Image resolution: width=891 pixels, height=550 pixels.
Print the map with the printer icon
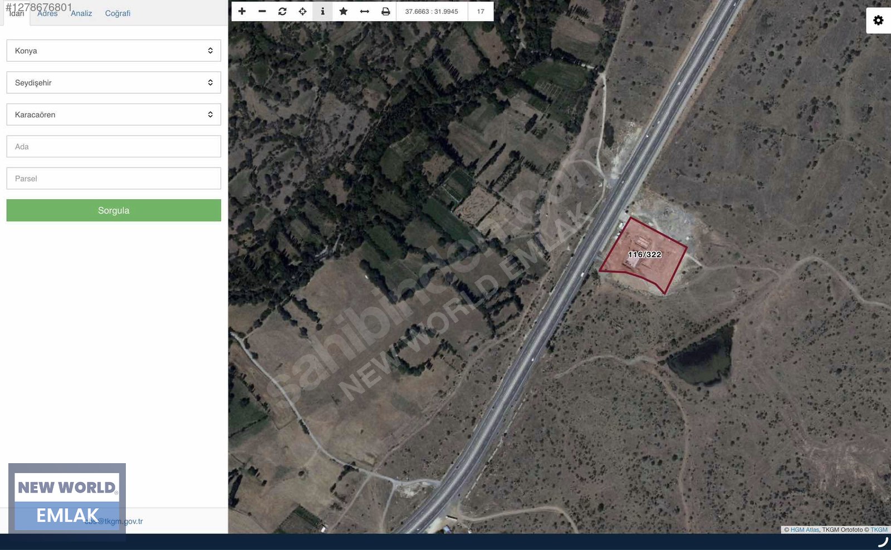pos(385,11)
